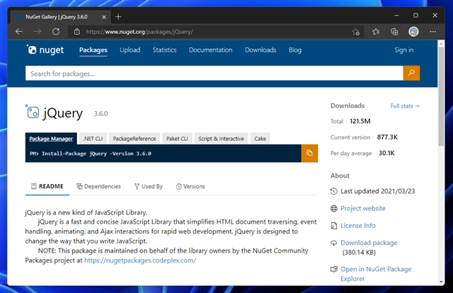Click the per day average 30.1K value
The image size is (453, 293).
pyautogui.click(x=386, y=153)
